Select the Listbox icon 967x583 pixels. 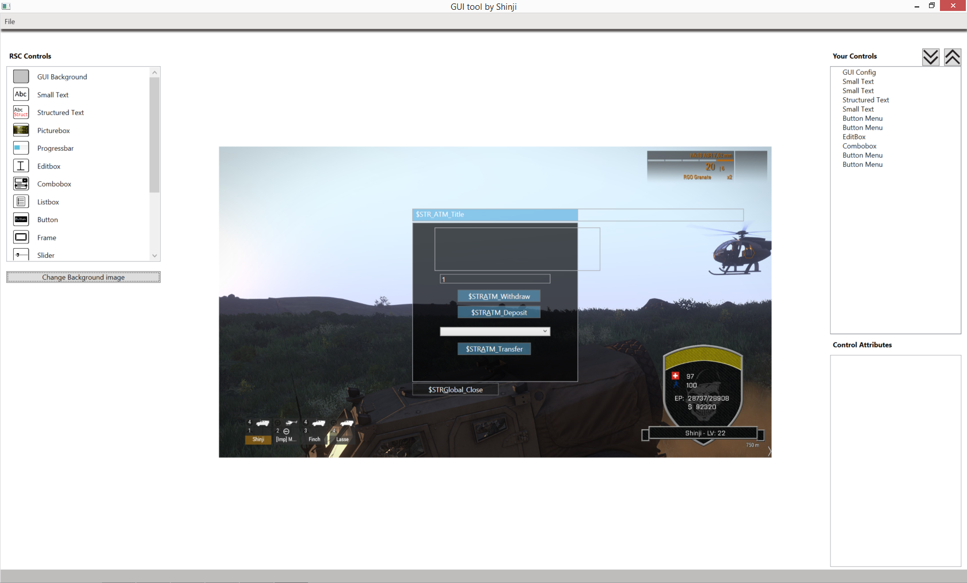coord(21,201)
